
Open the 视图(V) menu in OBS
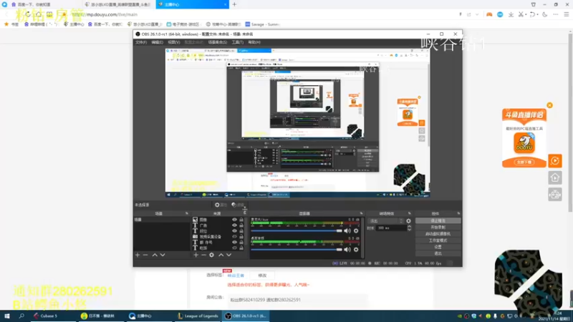(x=173, y=42)
